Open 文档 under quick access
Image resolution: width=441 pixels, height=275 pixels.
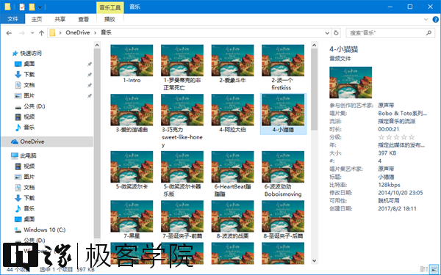[x=29, y=85]
